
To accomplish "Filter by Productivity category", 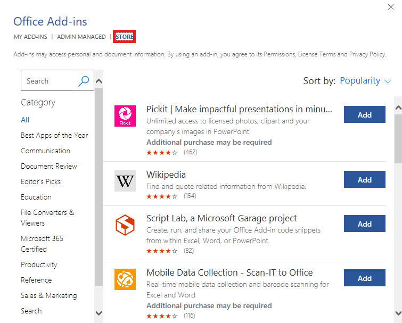I will point(39,264).
